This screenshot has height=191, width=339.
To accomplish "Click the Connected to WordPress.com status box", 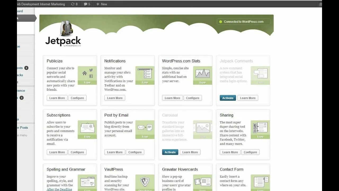I will click(244, 22).
